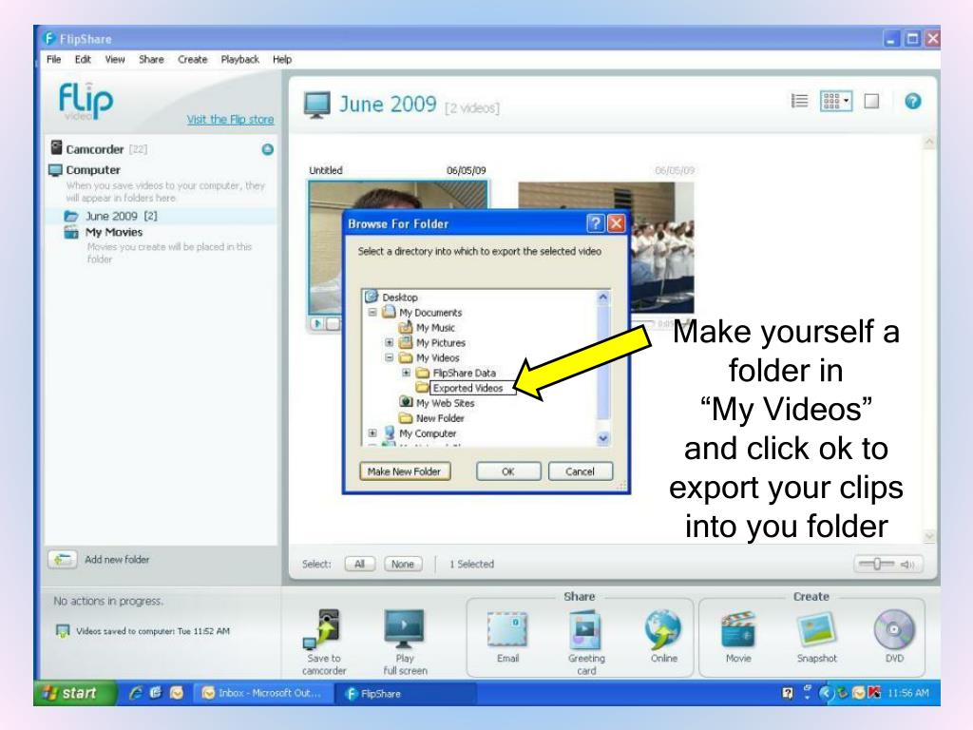Expand My Pictures node
The height and width of the screenshot is (730, 973).
pyautogui.click(x=389, y=342)
